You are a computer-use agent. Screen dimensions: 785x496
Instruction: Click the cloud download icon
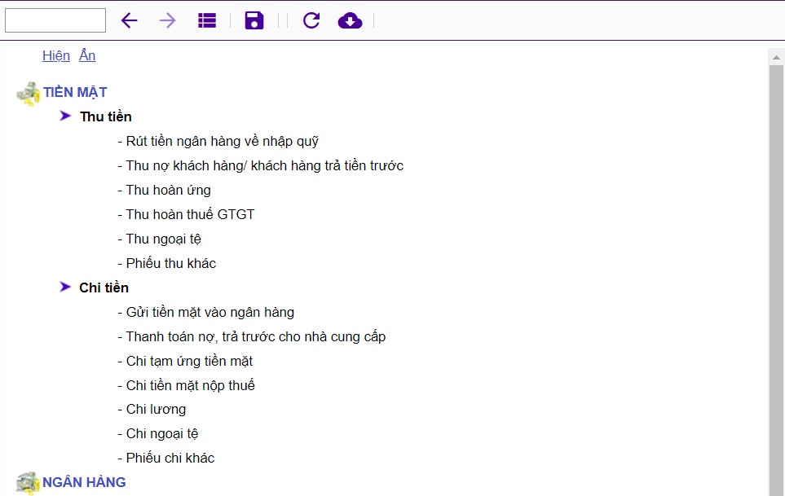[350, 21]
